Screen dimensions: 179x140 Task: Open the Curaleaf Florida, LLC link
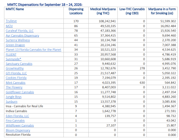click(20, 31)
